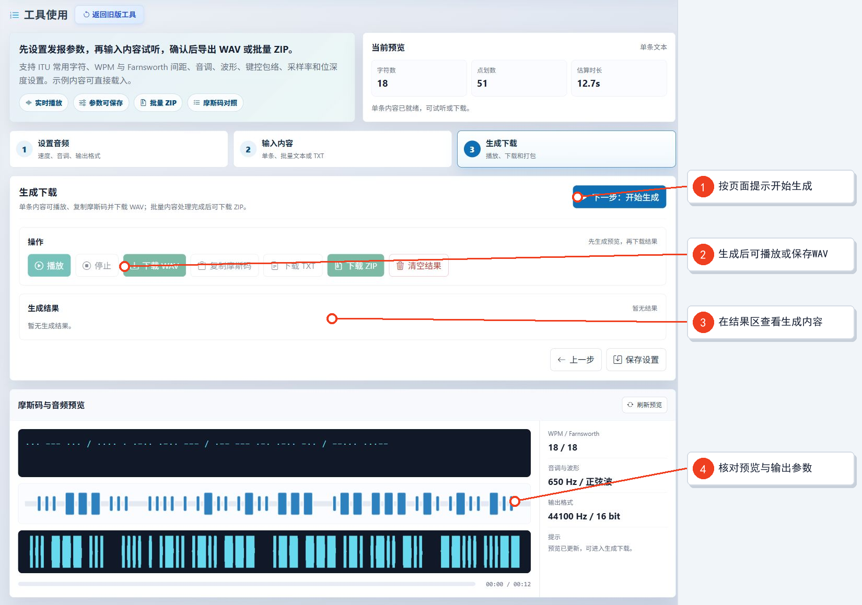The height and width of the screenshot is (605, 862).
Task: Click the 停止 stop button
Action: click(97, 266)
